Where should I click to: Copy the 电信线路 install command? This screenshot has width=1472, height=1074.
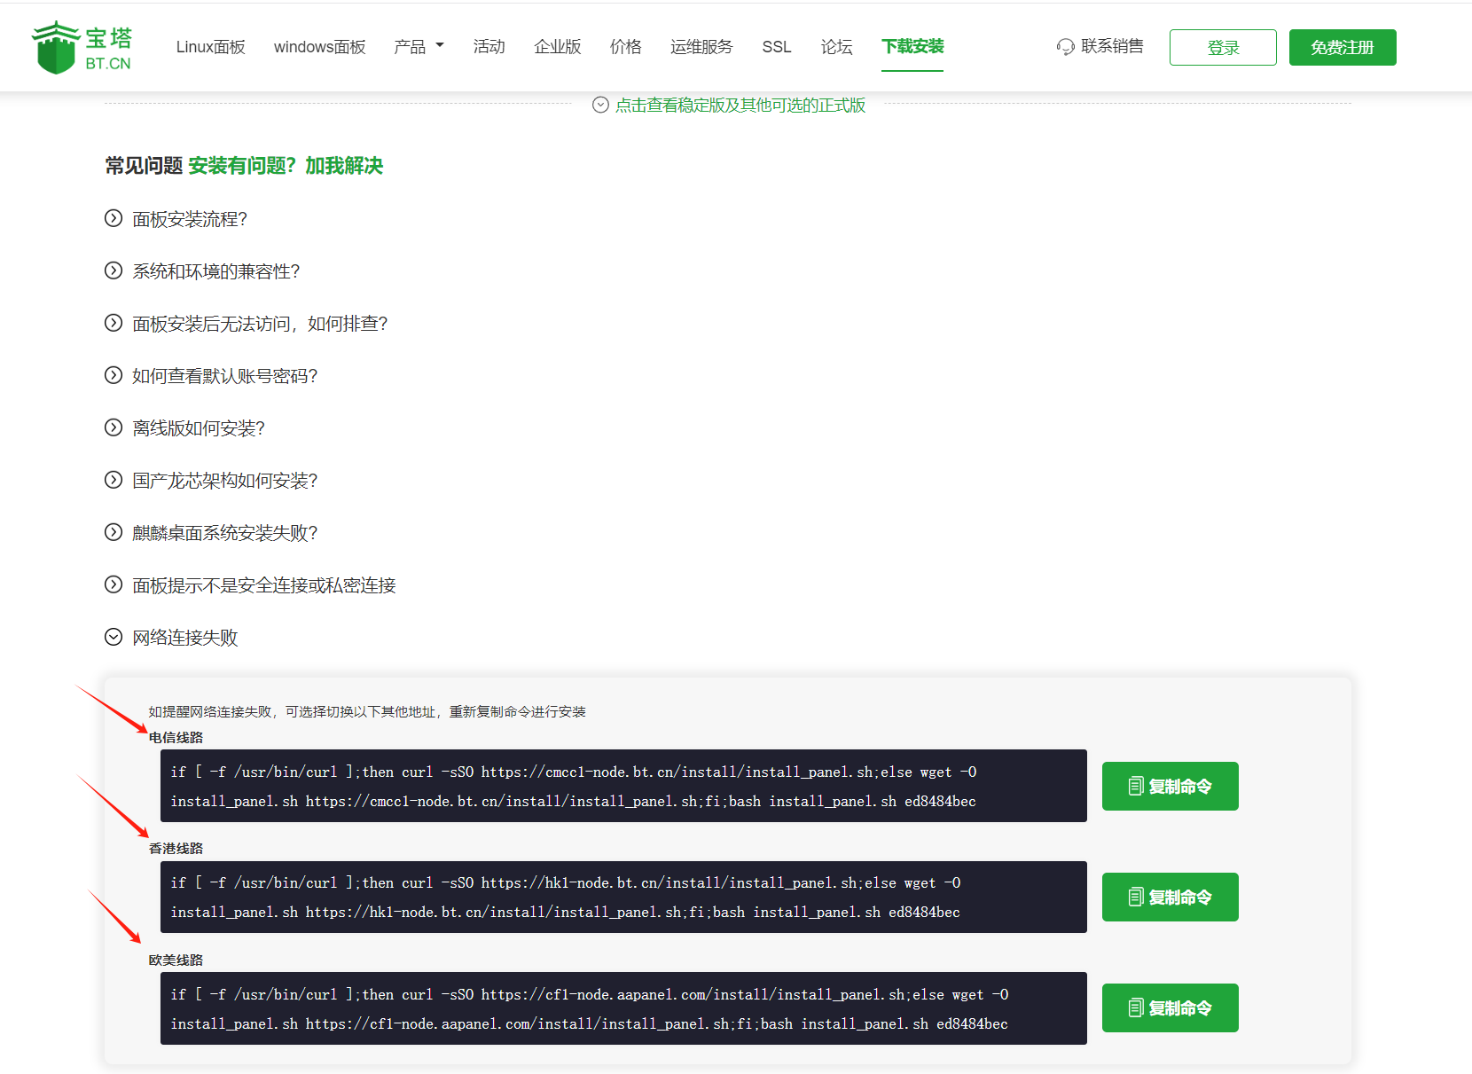click(x=1170, y=786)
